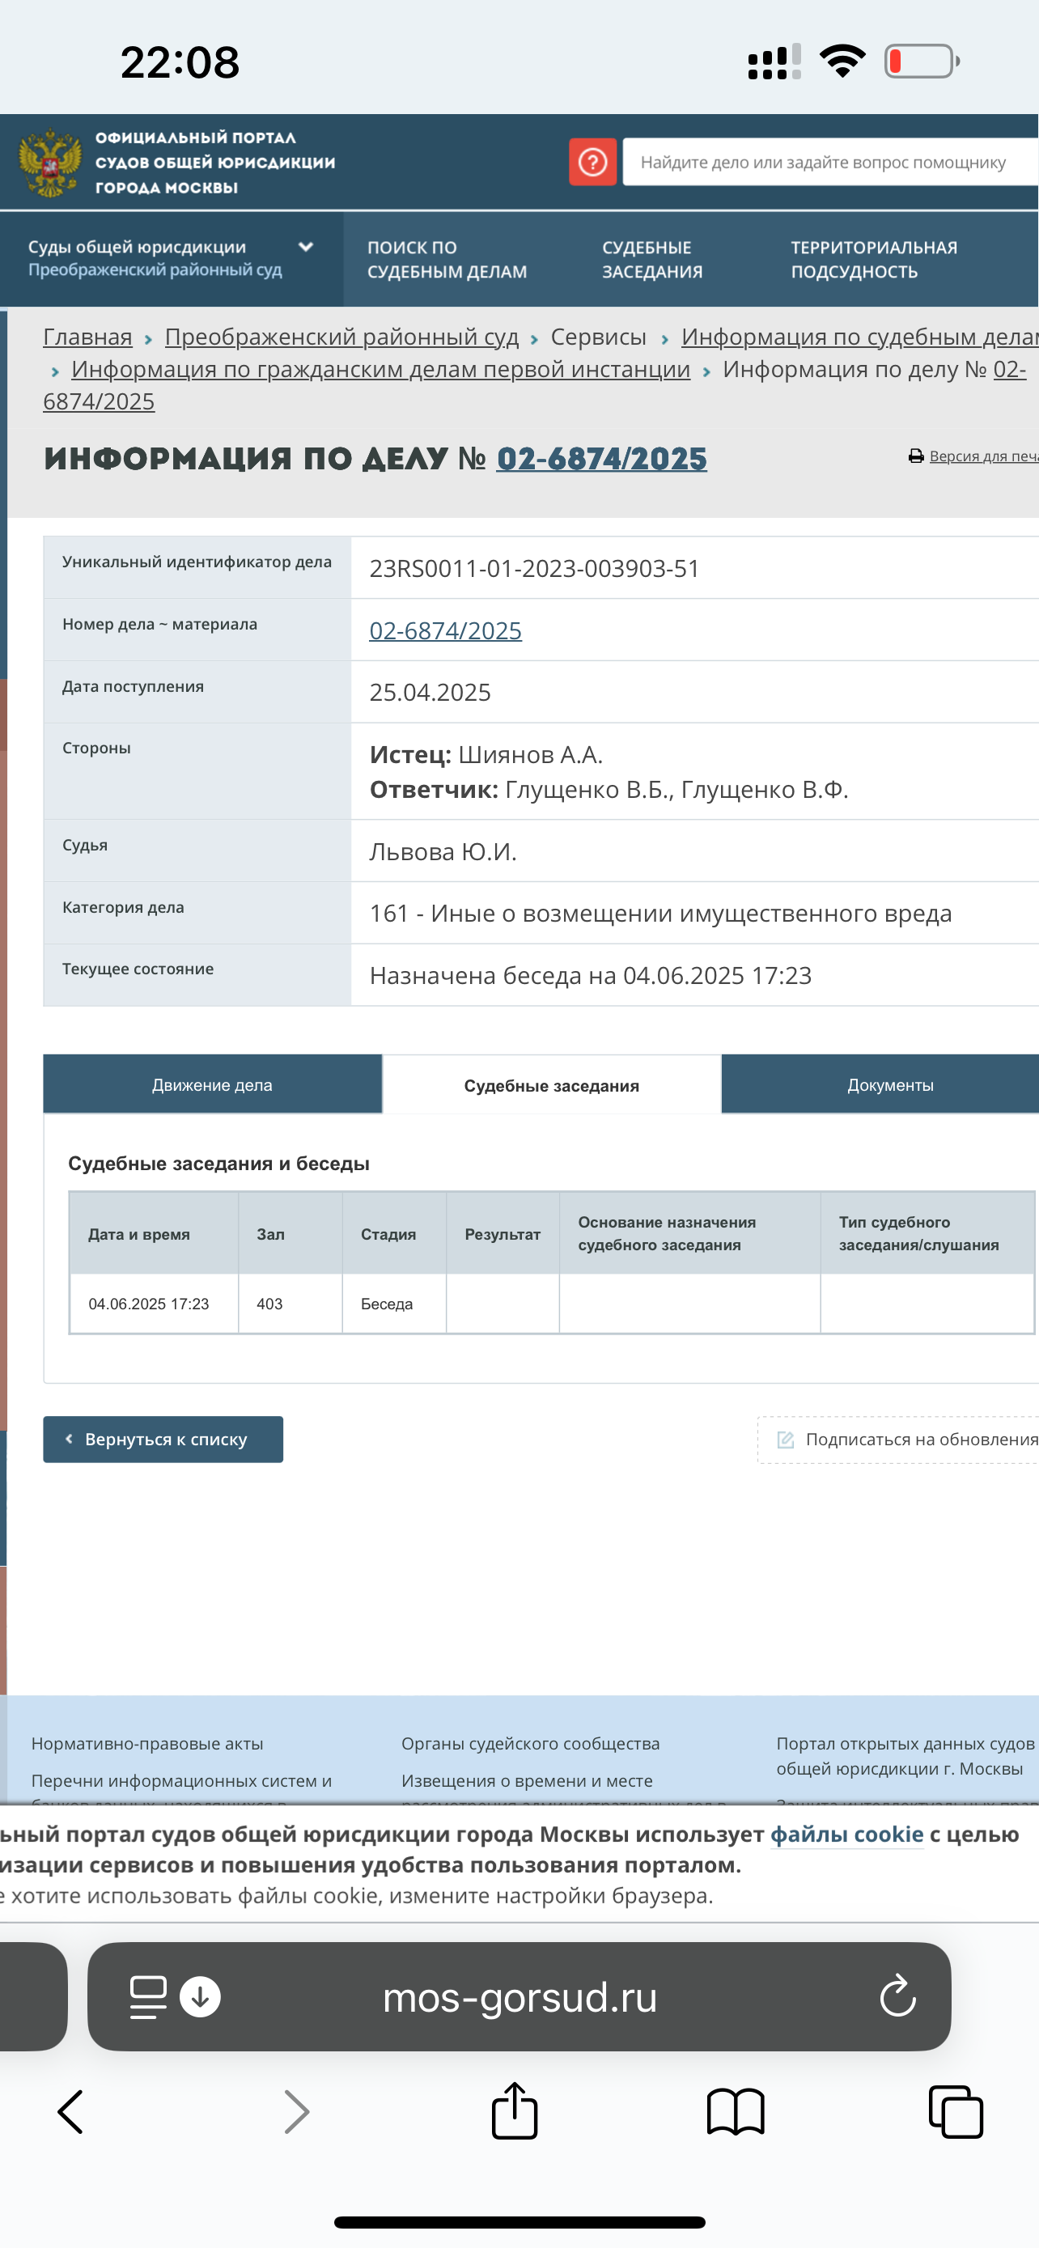Click the Russian coat of arms logo
Screen dimensions: 1039x2248
[49, 163]
